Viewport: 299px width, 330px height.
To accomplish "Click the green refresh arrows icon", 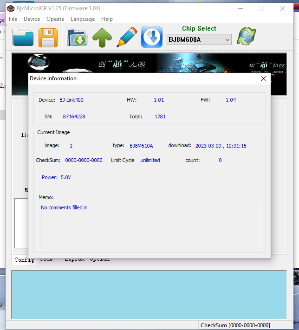I will pyautogui.click(x=247, y=37).
